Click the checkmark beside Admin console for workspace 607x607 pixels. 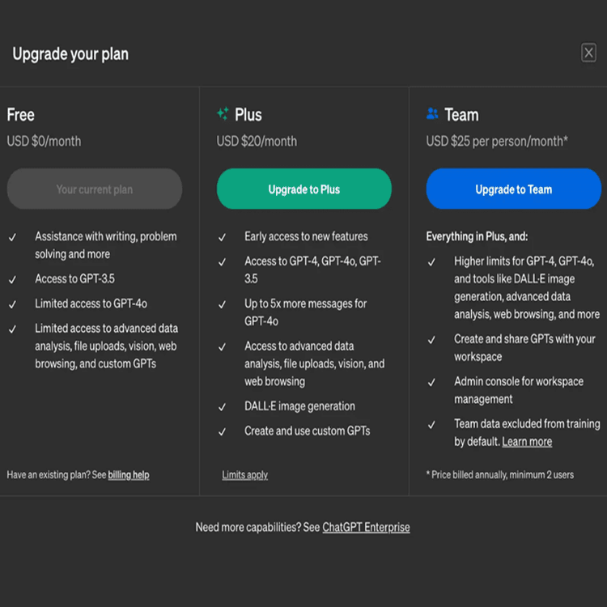pos(432,382)
